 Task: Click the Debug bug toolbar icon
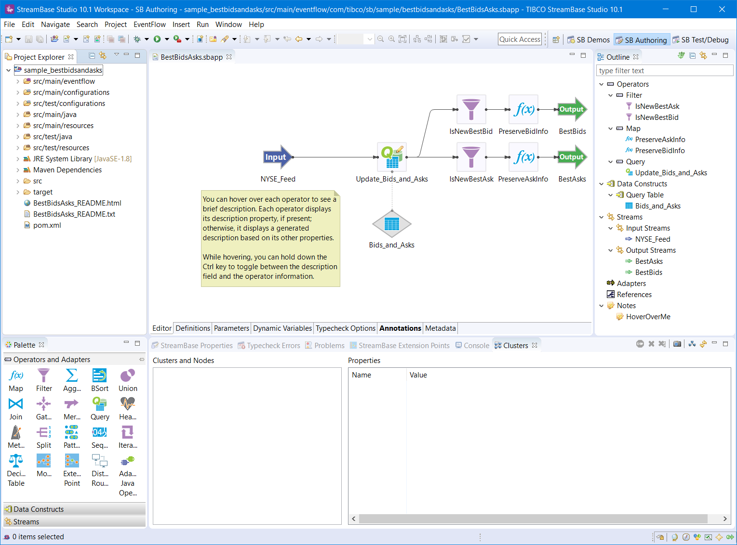[137, 39]
